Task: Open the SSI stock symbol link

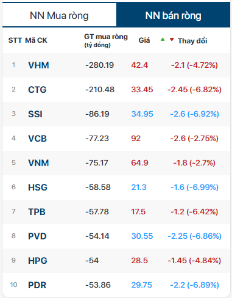Action: coord(35,114)
